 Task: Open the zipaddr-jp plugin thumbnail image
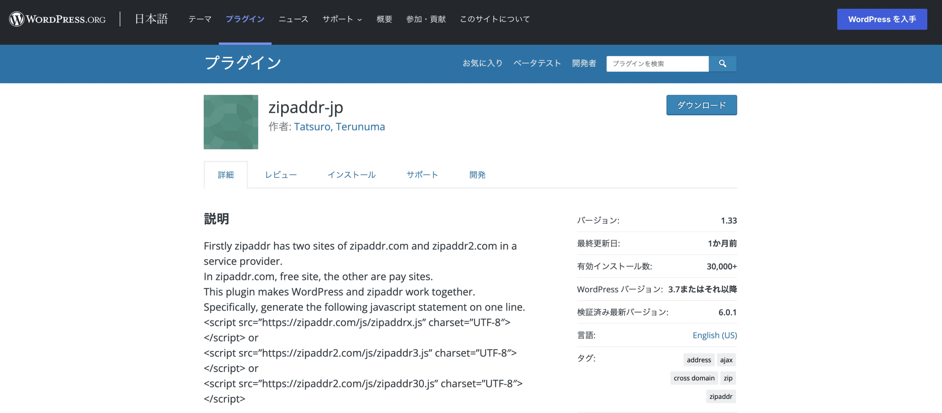point(230,122)
